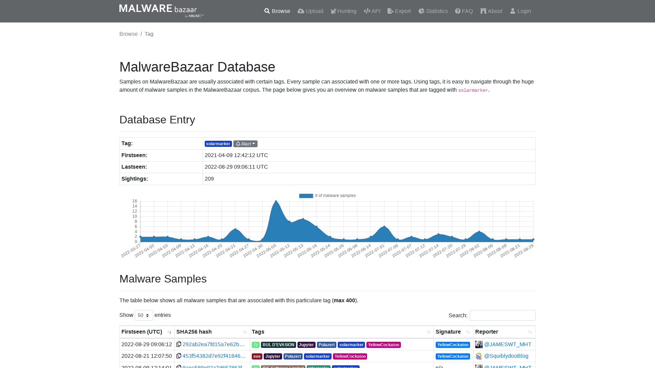Sort by SHA256 hash column
The height and width of the screenshot is (368, 655).
tap(212, 332)
